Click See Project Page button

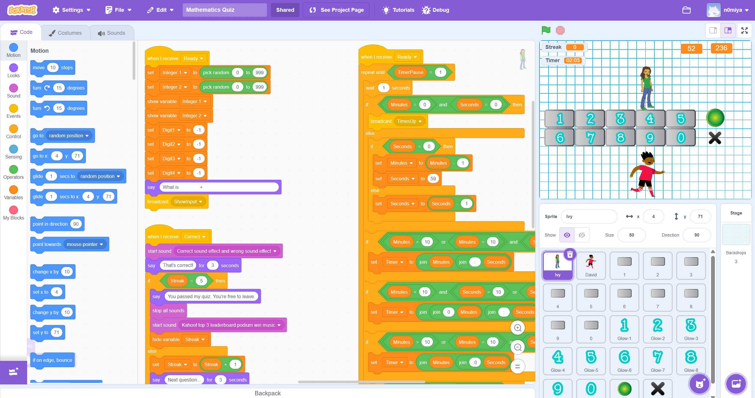(x=336, y=10)
